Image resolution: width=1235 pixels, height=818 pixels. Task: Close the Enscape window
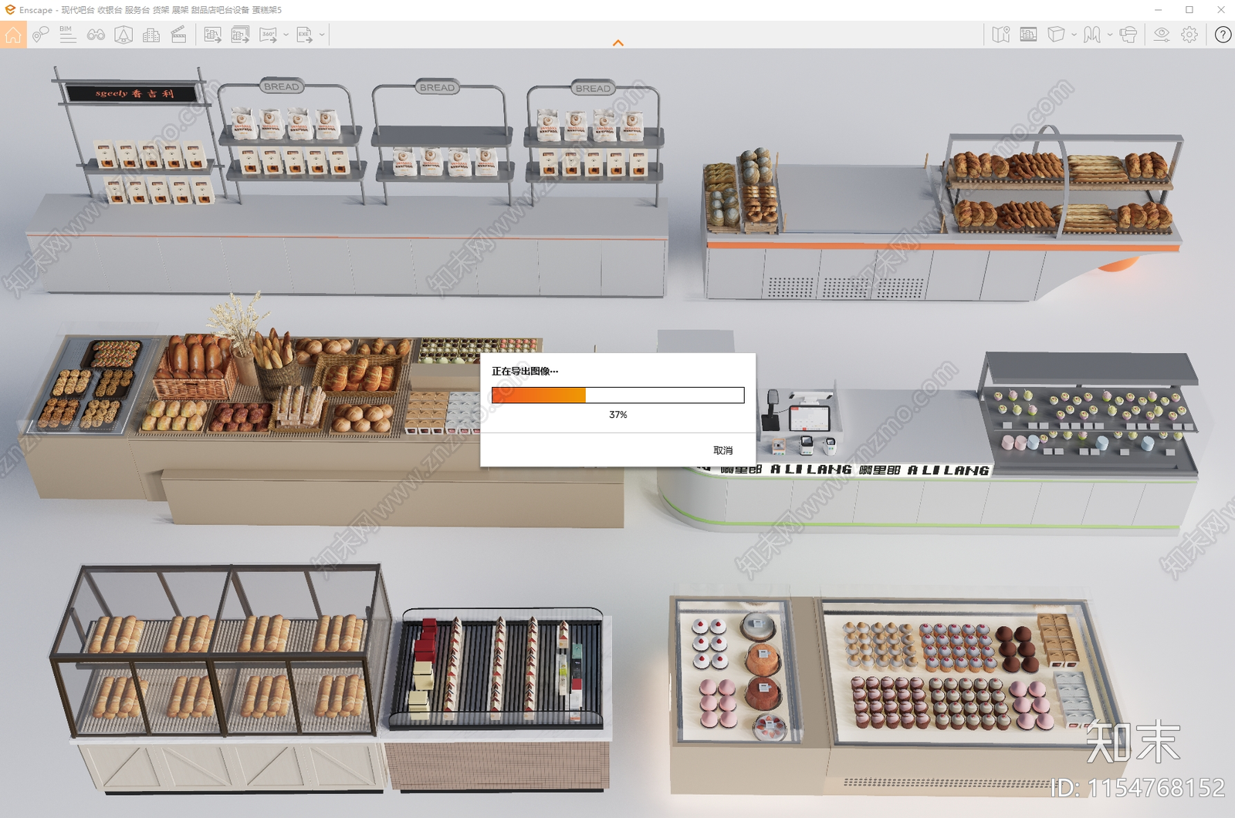1221,10
